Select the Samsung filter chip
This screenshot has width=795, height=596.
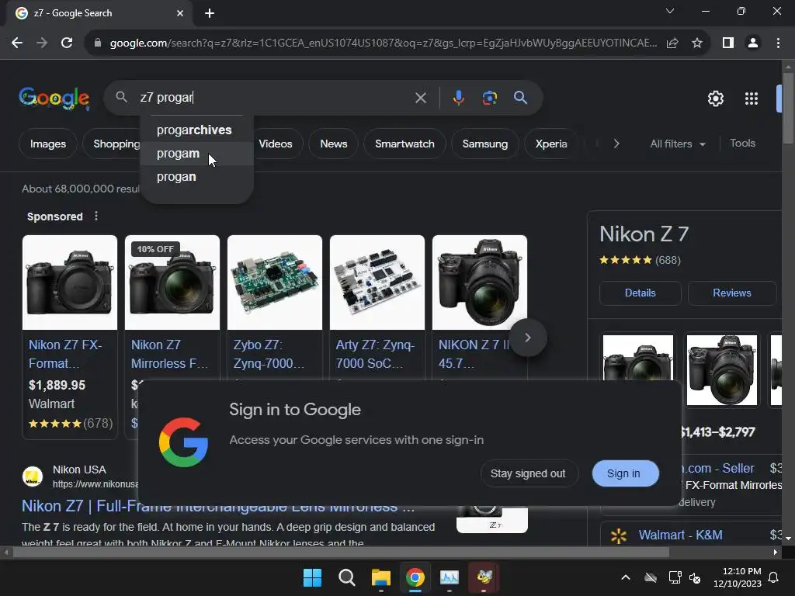[x=484, y=144]
